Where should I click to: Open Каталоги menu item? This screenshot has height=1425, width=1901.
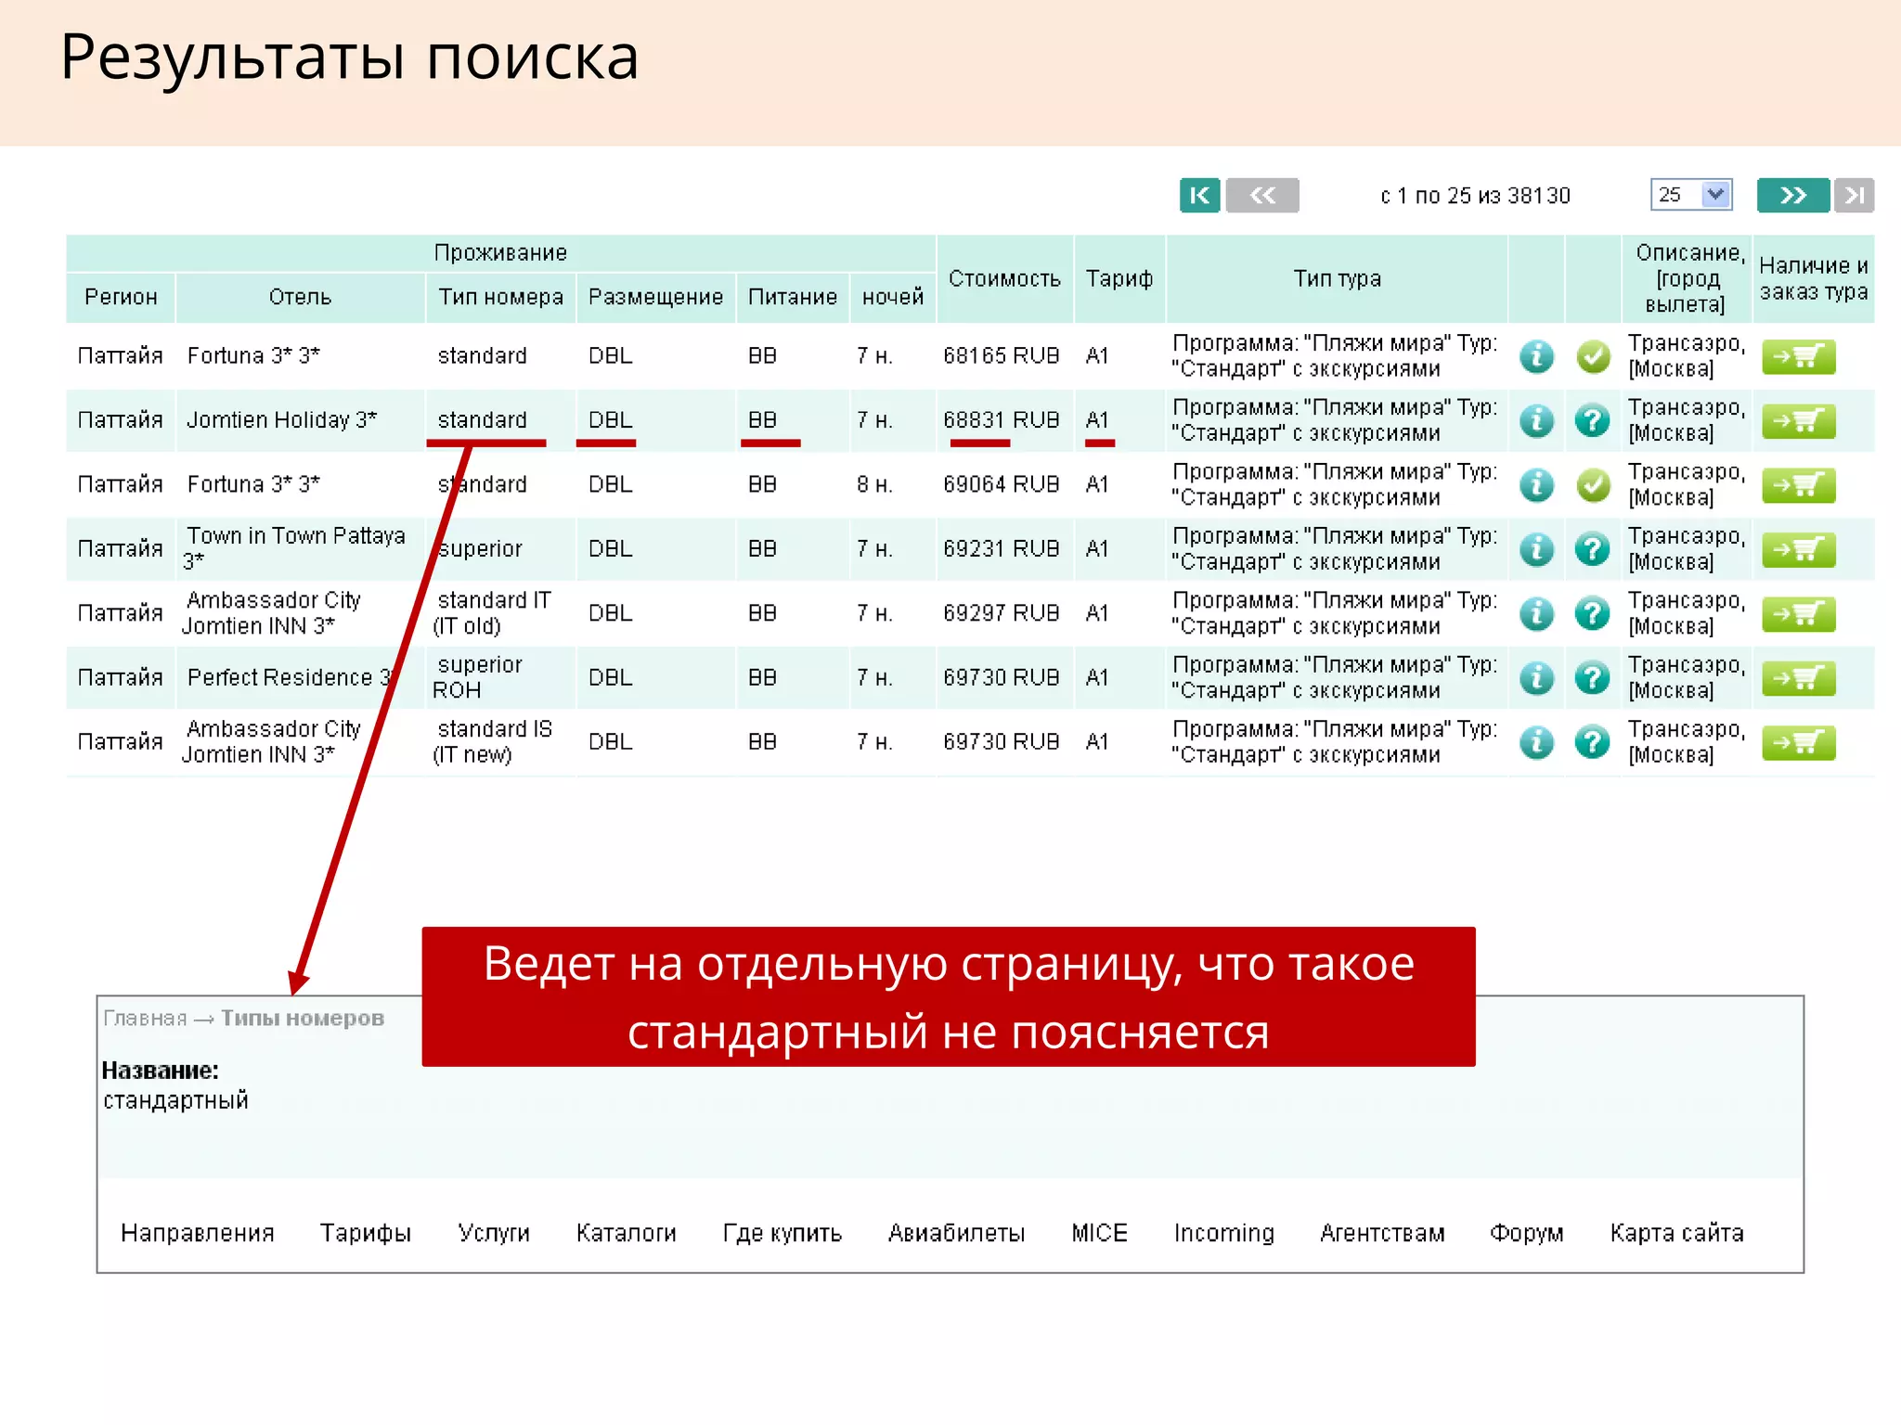(x=627, y=1233)
